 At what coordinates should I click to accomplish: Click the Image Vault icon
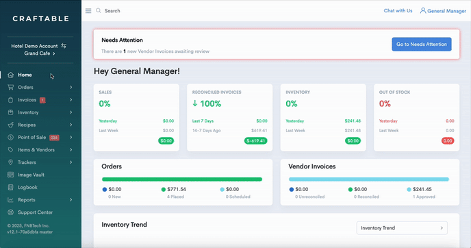[x=10, y=175]
